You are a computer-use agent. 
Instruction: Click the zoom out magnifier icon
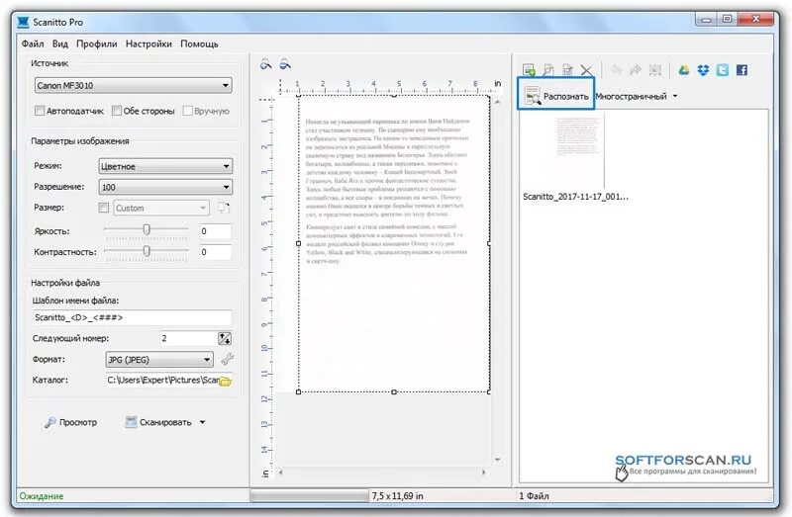coord(285,64)
